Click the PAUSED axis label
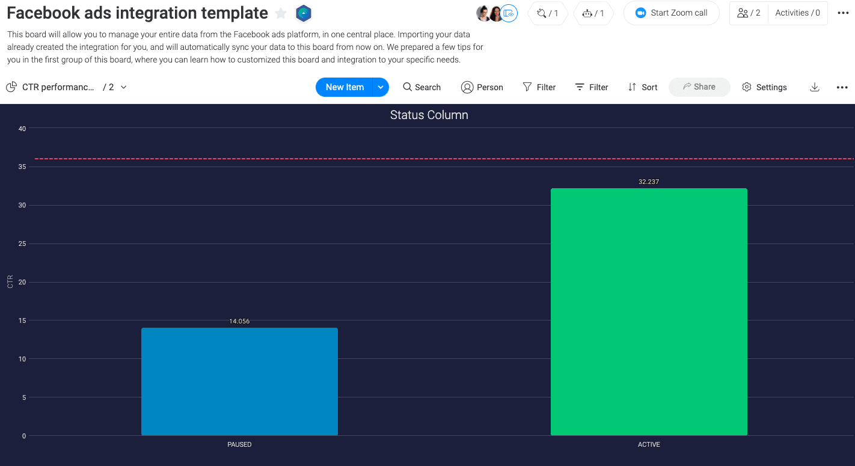This screenshot has width=855, height=466. coord(239,444)
